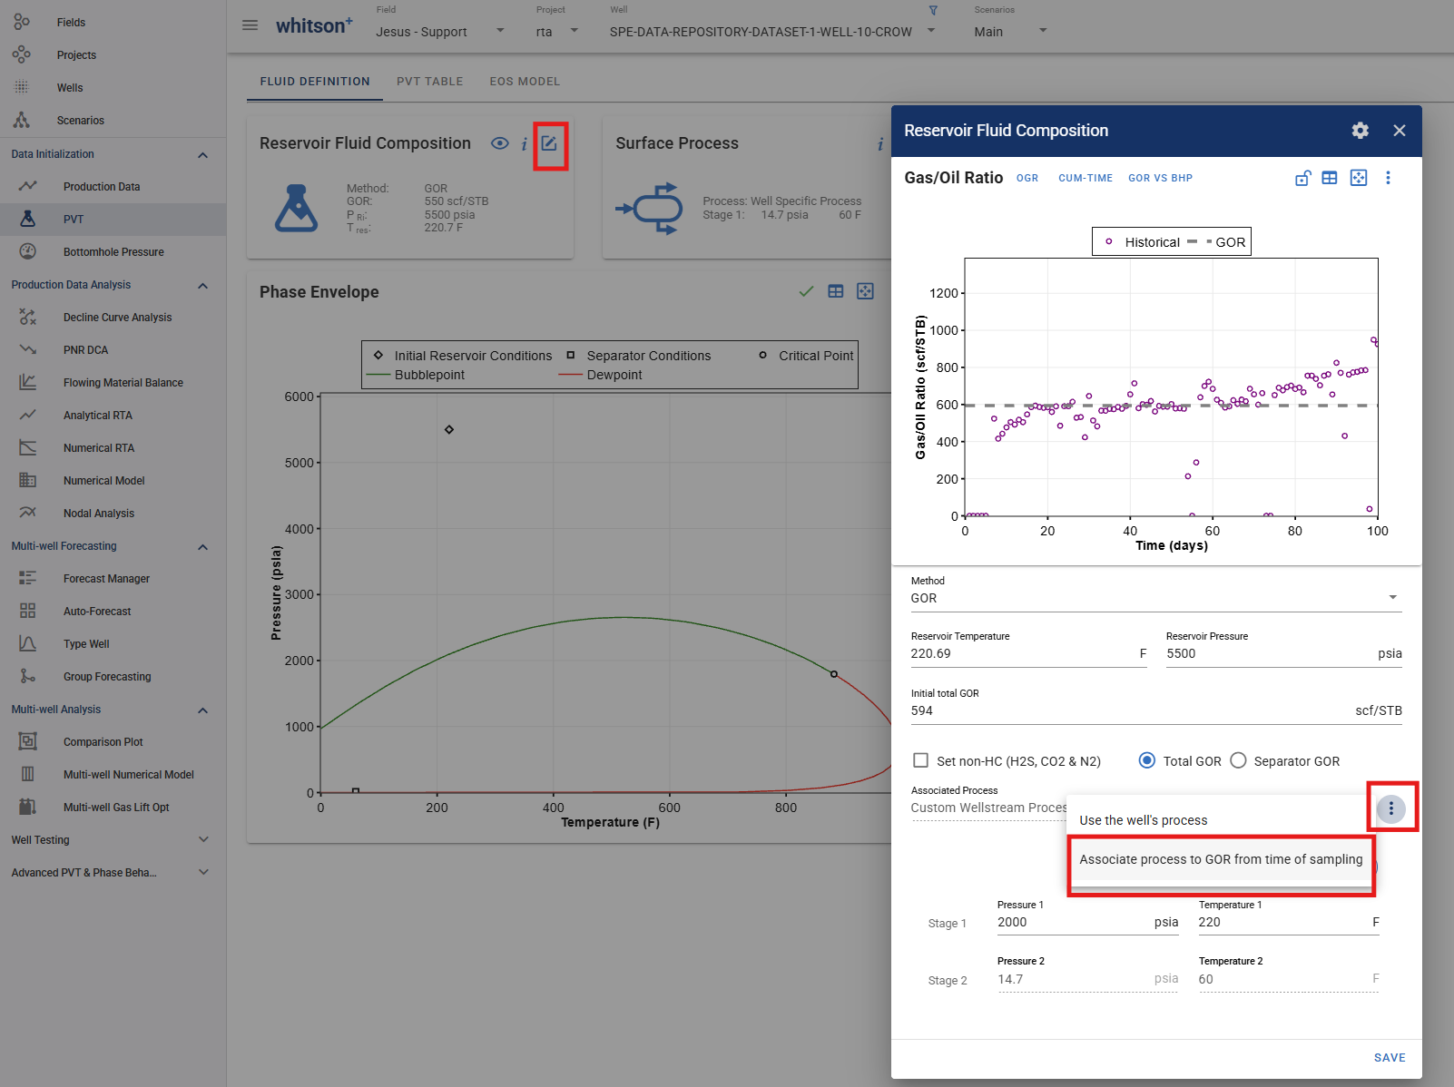Image resolution: width=1454 pixels, height=1087 pixels.
Task: Open the Project dropdown
Action: [x=557, y=31]
